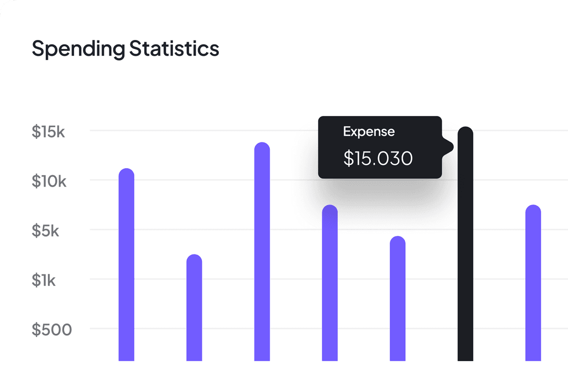Click the rounded top of black bar
This screenshot has width=568, height=378.
pyautogui.click(x=465, y=133)
